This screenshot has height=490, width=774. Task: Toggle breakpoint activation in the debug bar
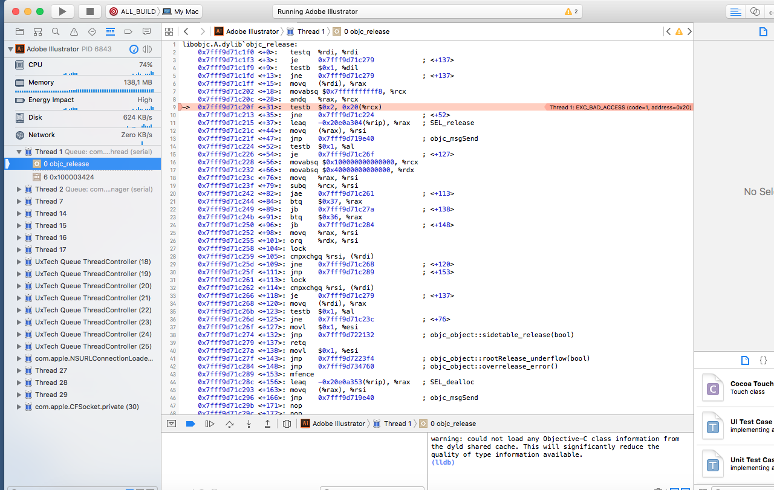coord(190,424)
